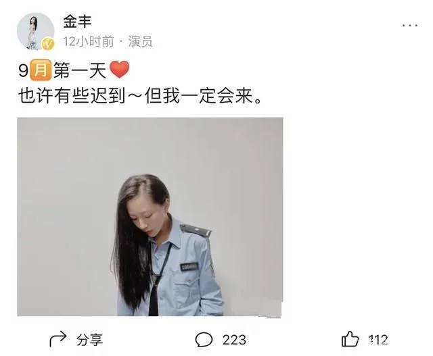Click the 223 comment count

234,340
